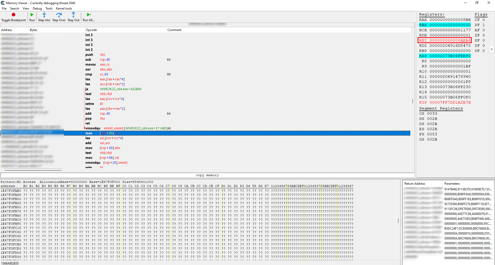Click the copy memory bar
This screenshot has width=495, height=265.
tap(207, 175)
